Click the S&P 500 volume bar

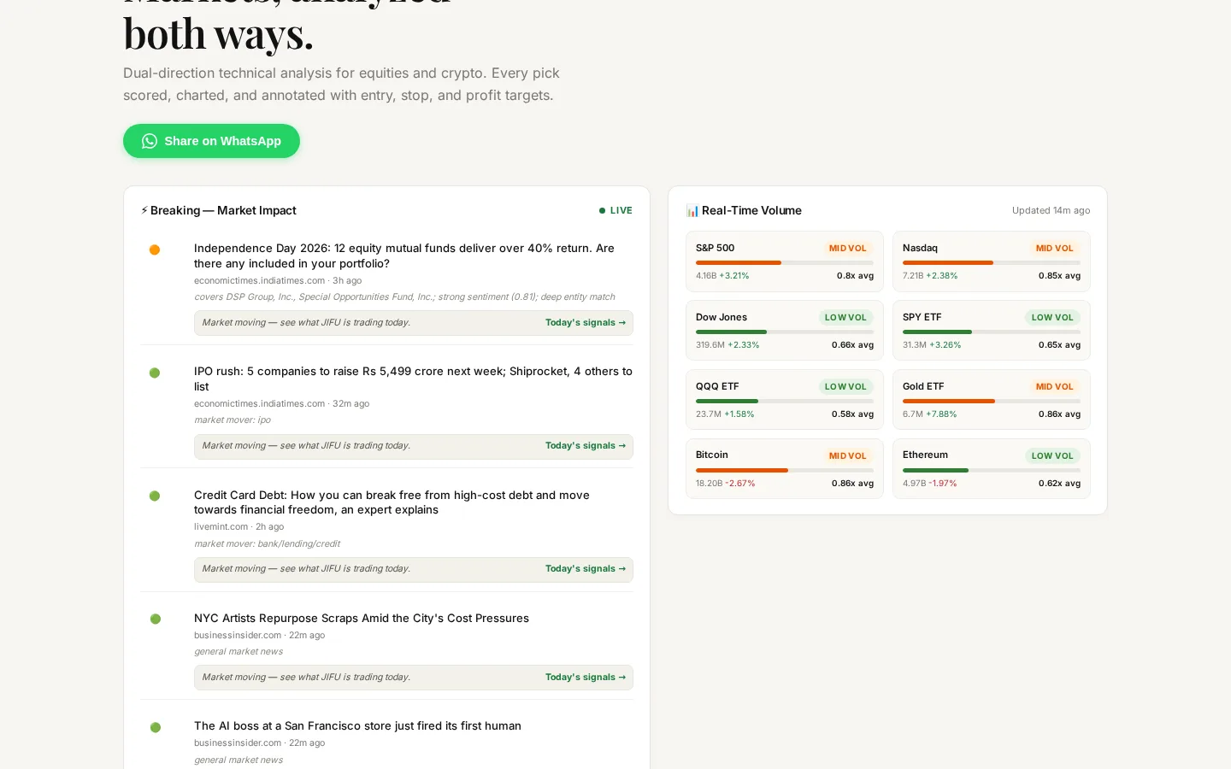[785, 262]
